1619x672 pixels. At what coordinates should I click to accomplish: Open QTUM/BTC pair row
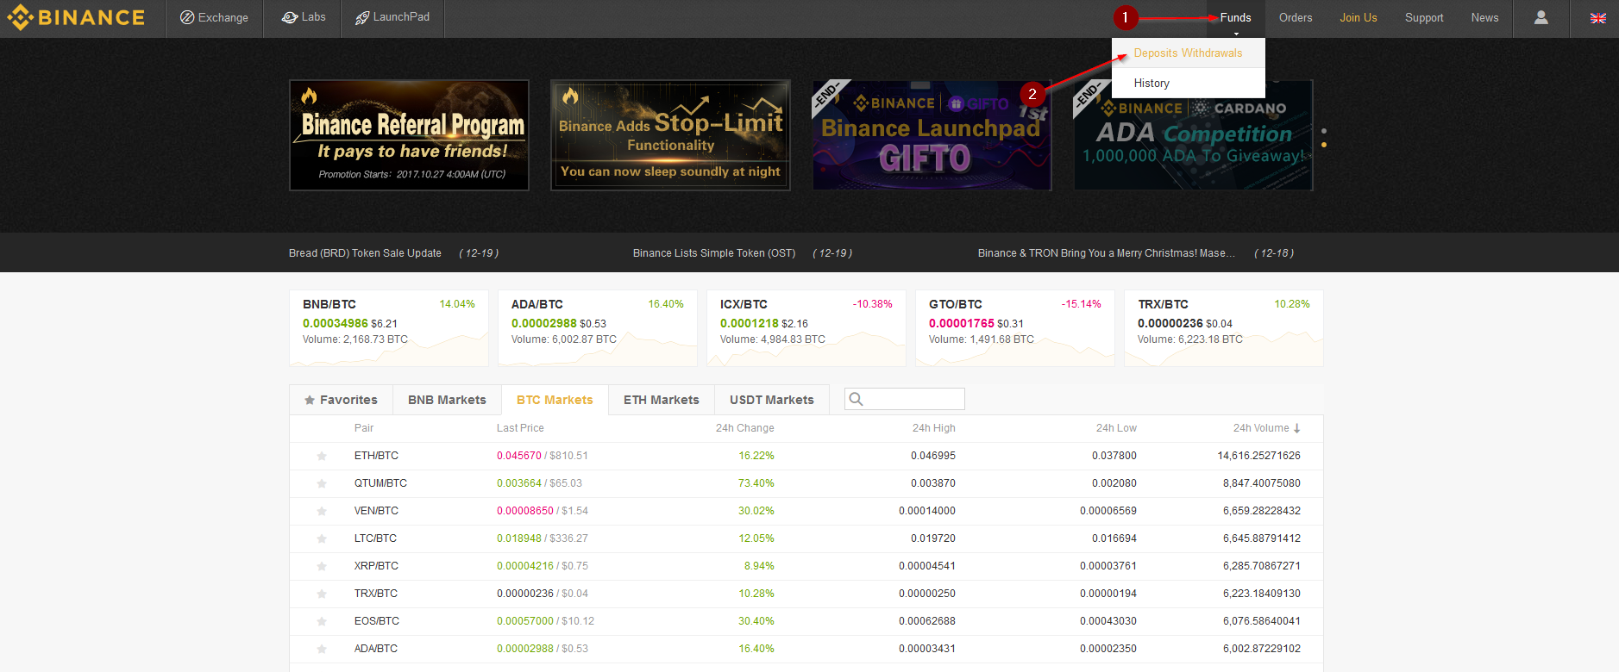(806, 483)
